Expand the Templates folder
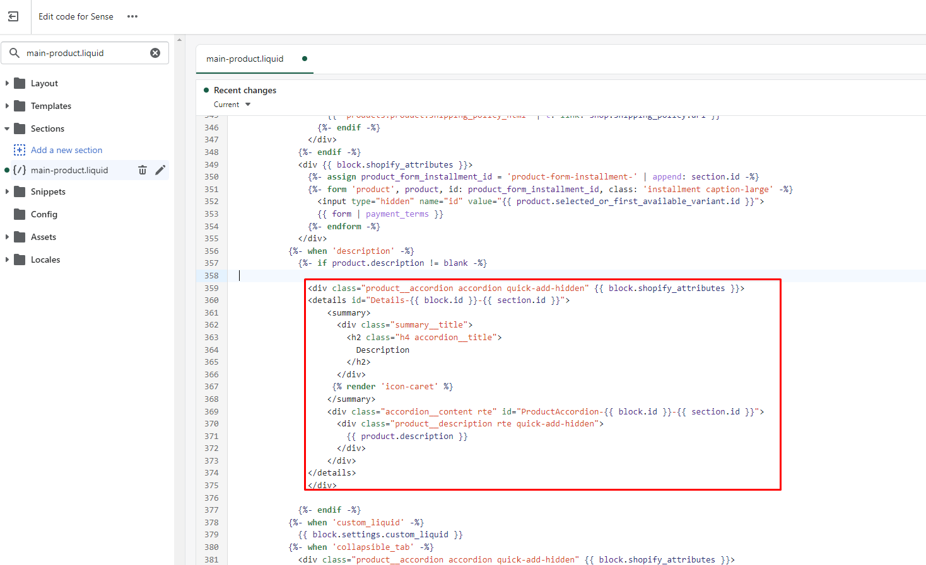This screenshot has width=926, height=565. click(7, 106)
